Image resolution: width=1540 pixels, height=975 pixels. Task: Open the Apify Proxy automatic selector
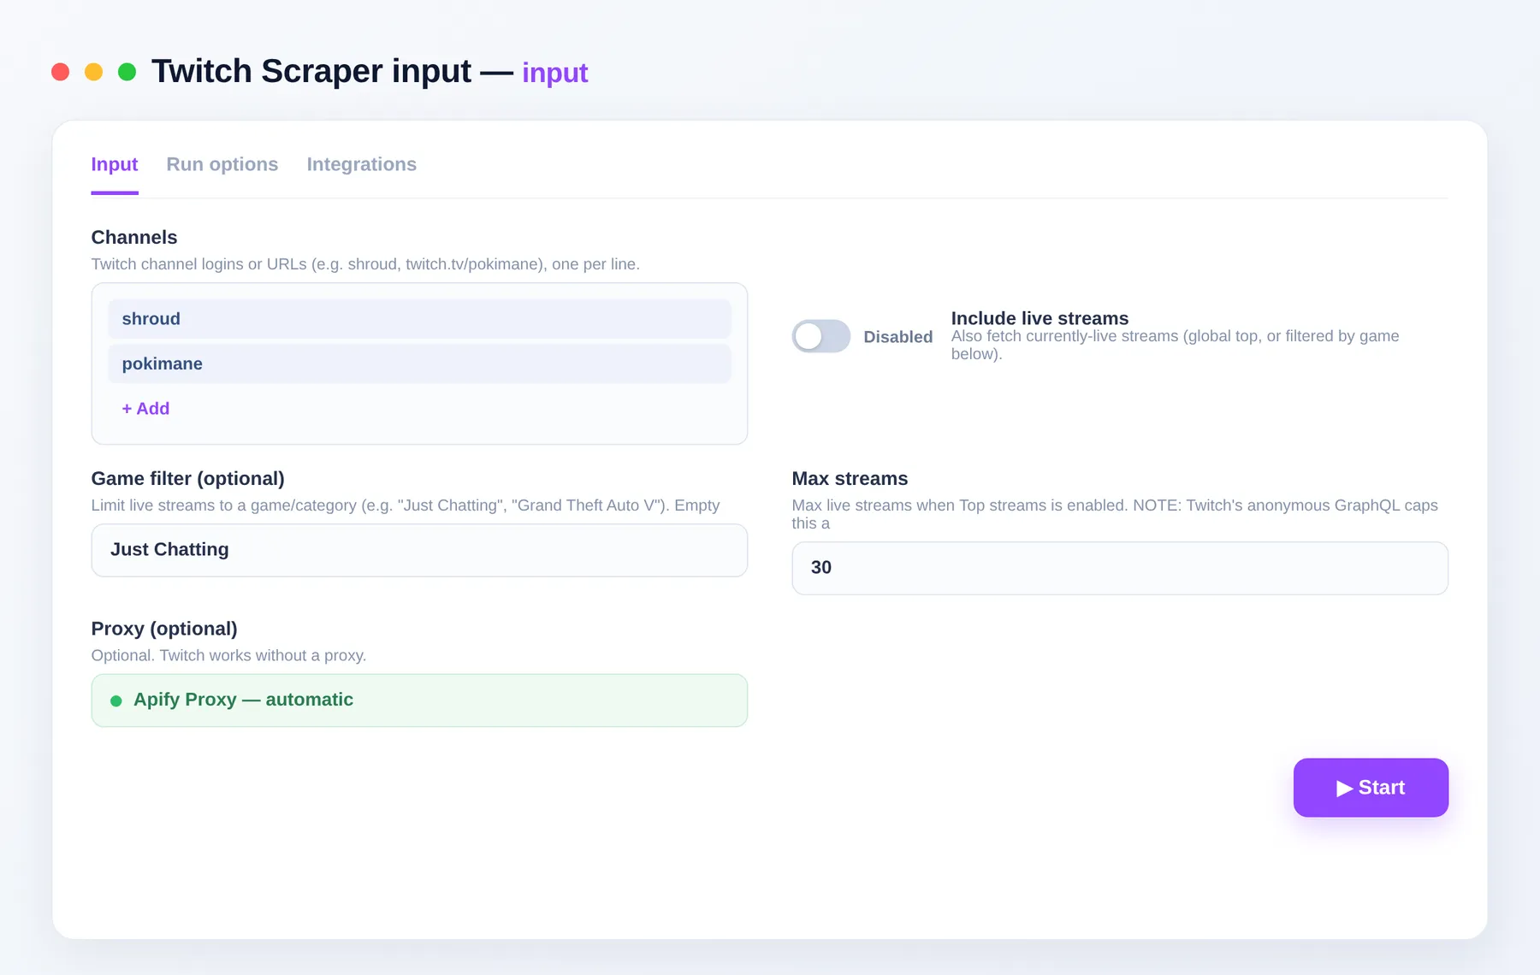419,700
